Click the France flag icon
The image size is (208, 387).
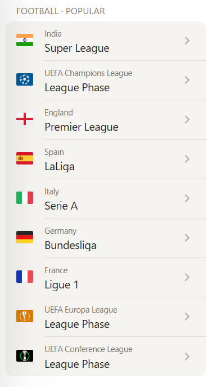25,277
